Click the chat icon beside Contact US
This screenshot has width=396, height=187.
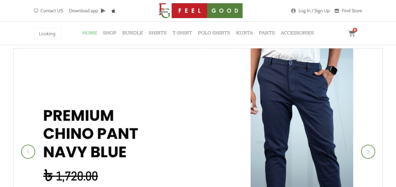[x=36, y=11]
